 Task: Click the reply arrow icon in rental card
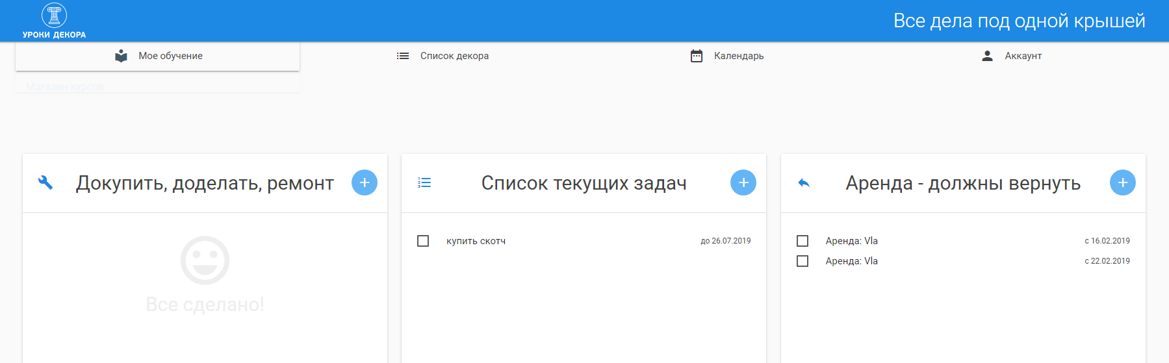pyautogui.click(x=804, y=183)
